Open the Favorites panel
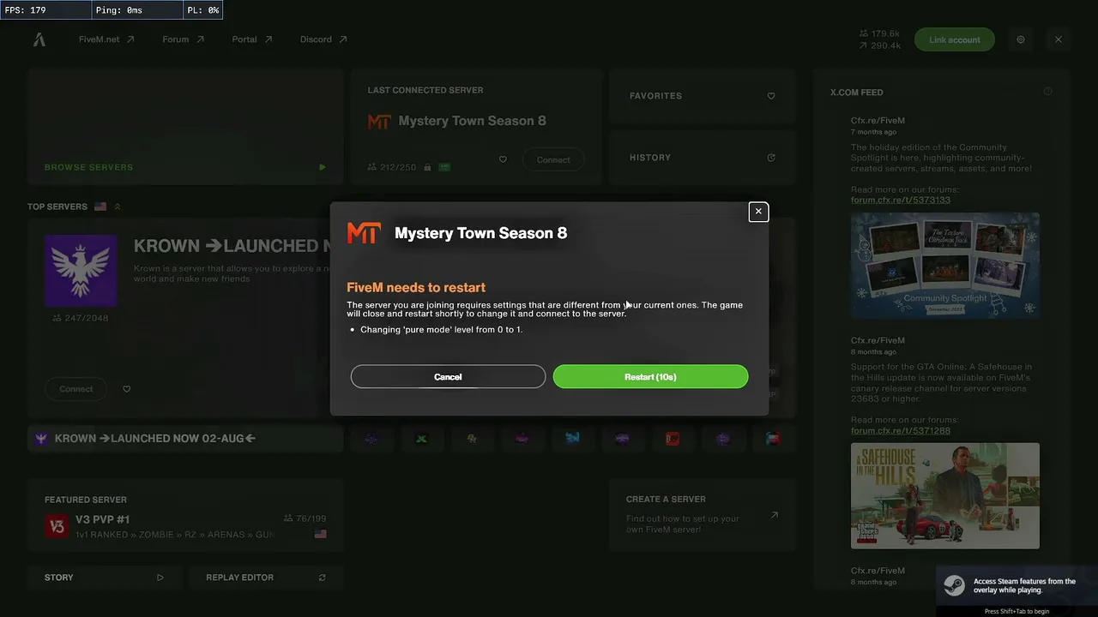This screenshot has height=617, width=1098. click(702, 96)
